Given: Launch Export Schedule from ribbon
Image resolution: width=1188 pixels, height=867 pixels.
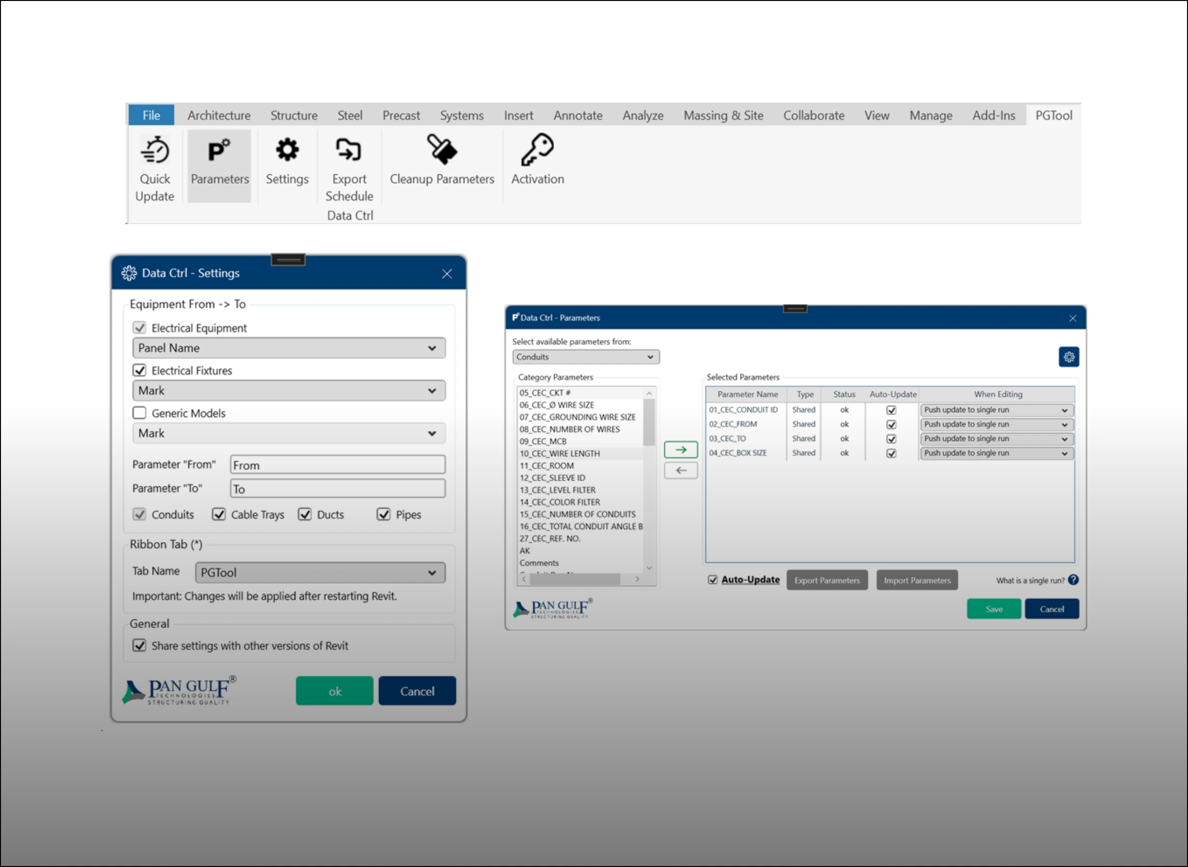Looking at the screenshot, I should tap(349, 151).
